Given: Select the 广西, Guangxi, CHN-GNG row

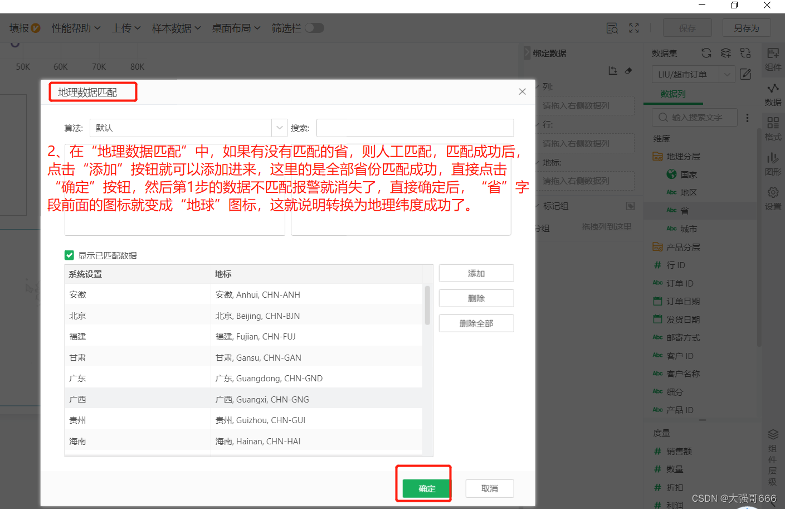Looking at the screenshot, I should [243, 399].
